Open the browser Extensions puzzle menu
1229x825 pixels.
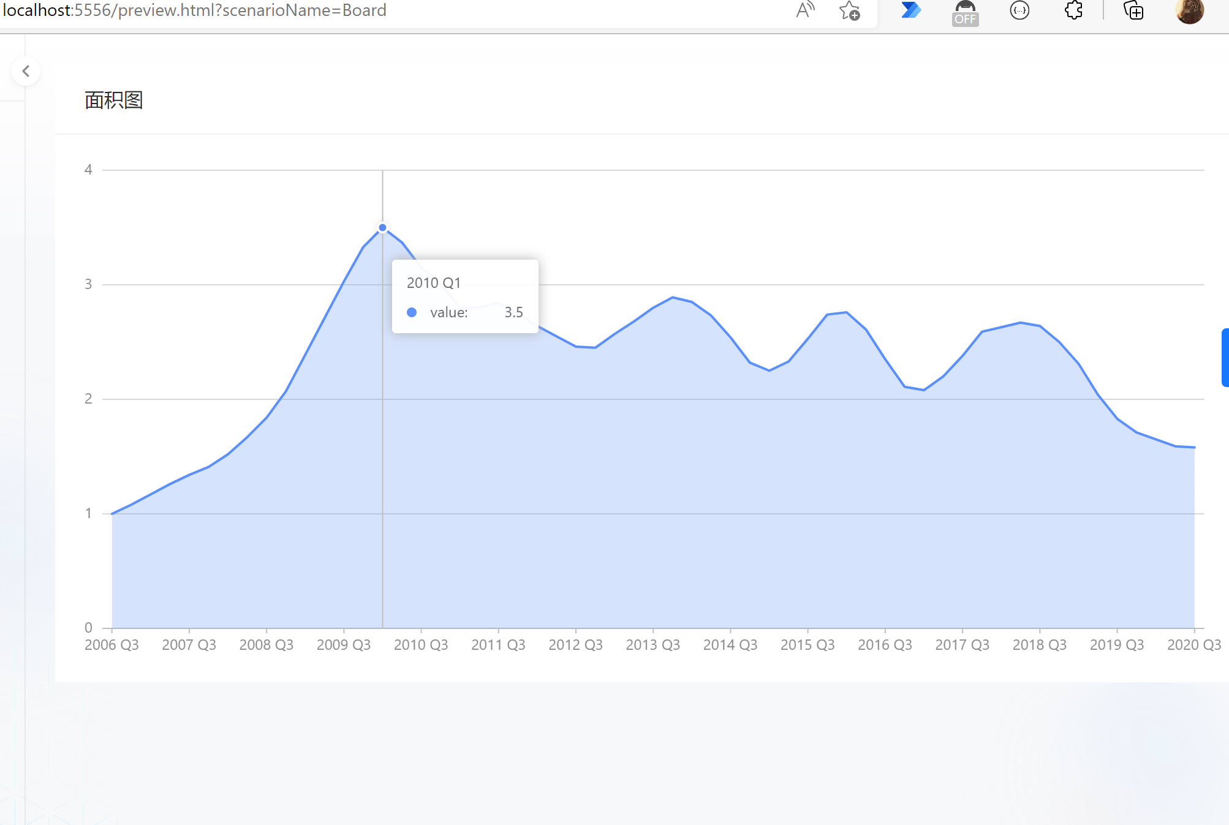tap(1073, 10)
